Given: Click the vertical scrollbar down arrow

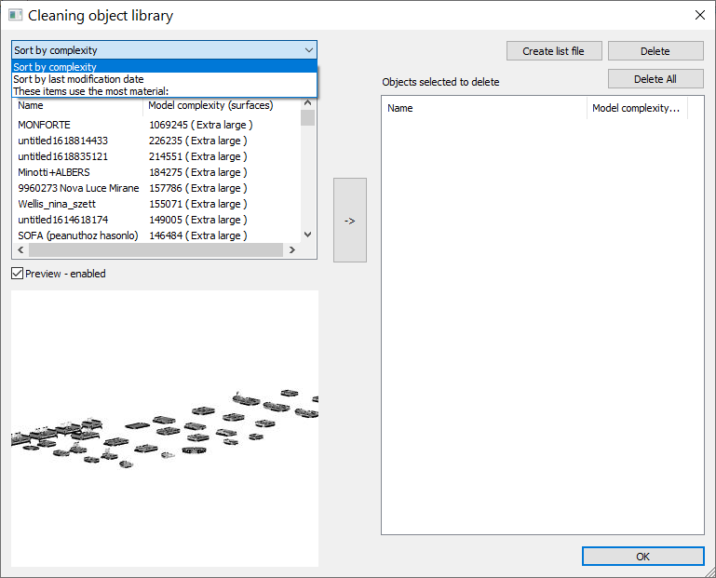Looking at the screenshot, I should [x=307, y=235].
